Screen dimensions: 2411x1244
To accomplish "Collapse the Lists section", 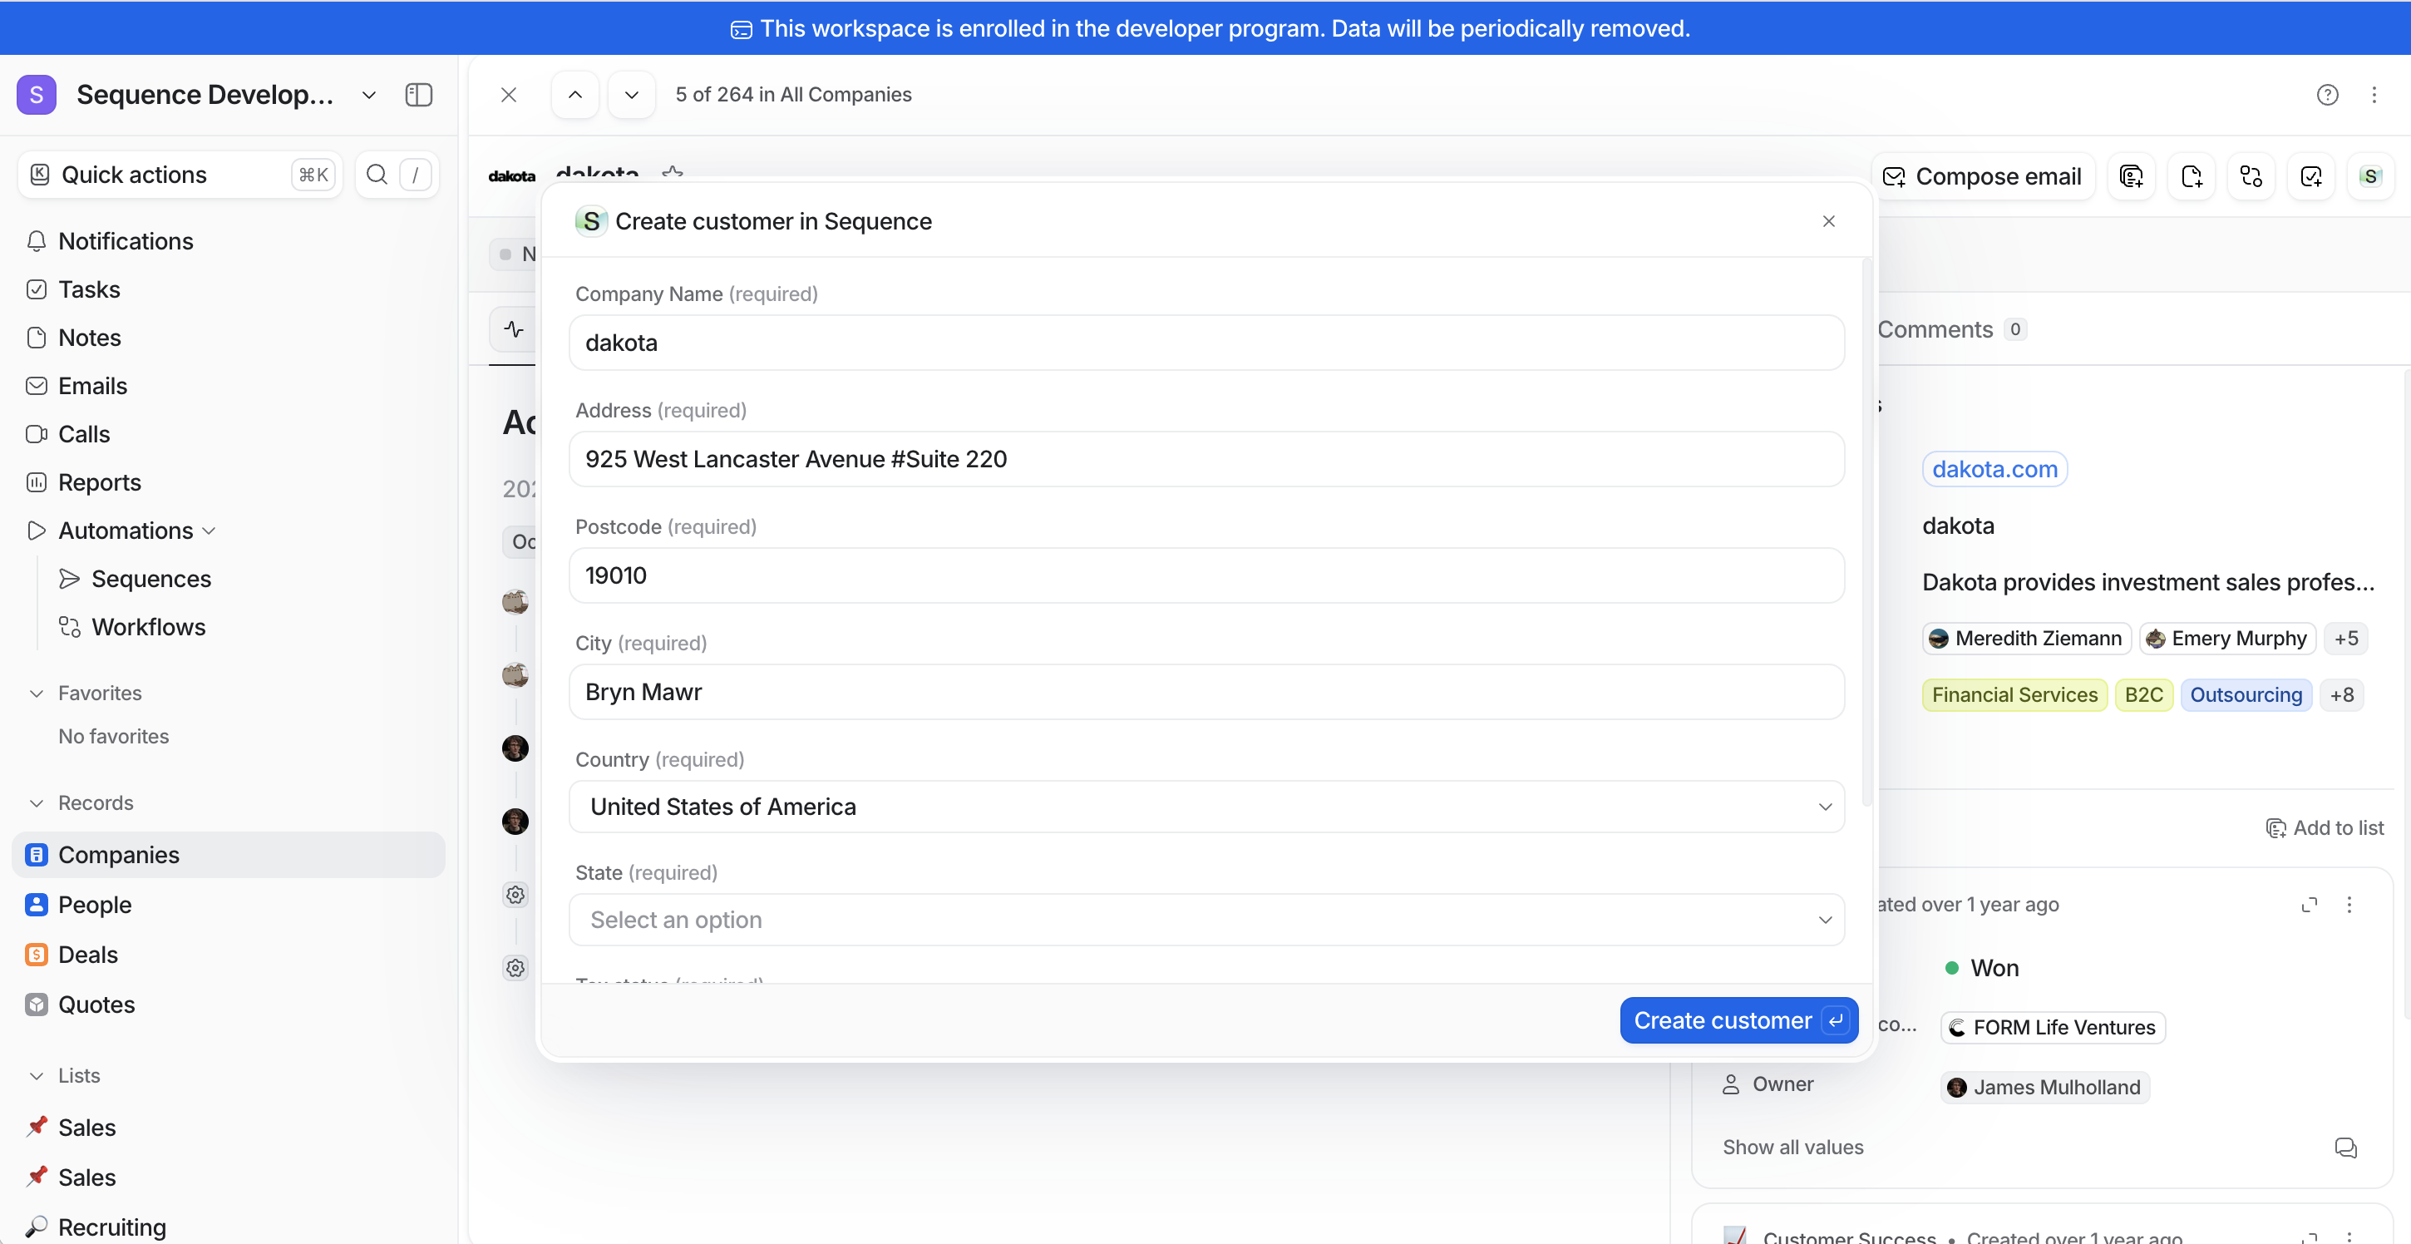I will pos(37,1075).
